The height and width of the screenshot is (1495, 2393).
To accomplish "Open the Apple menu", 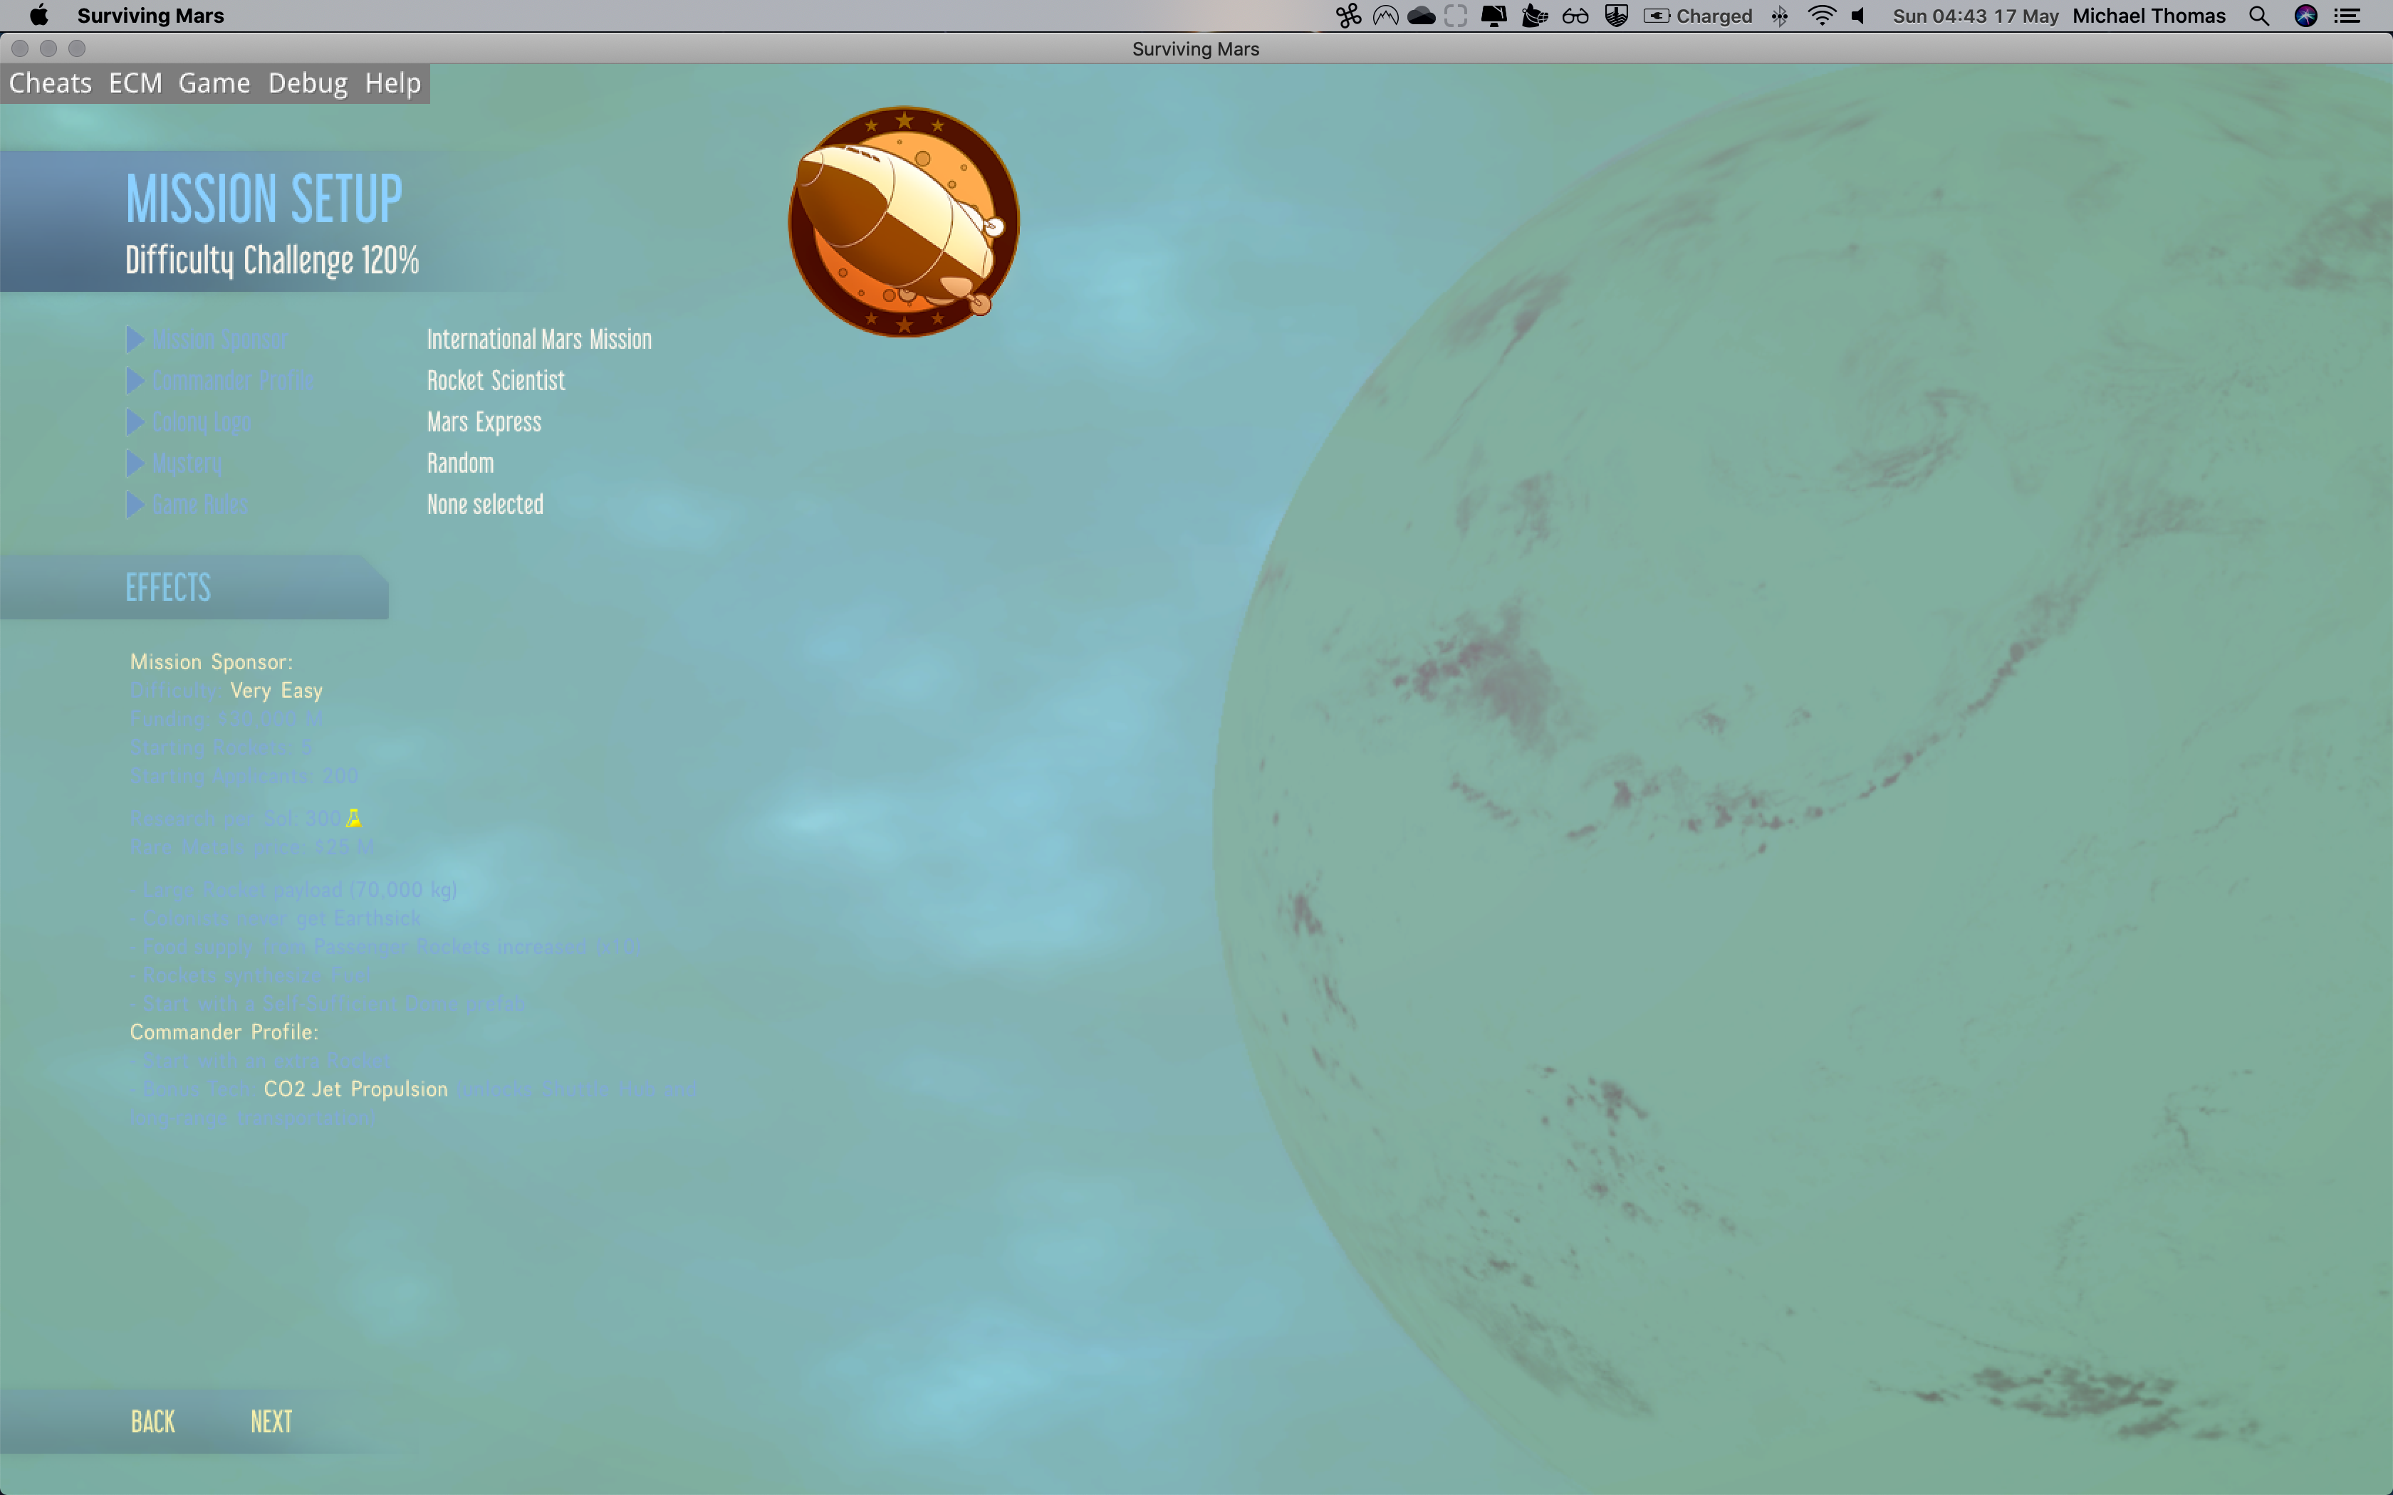I will point(38,16).
